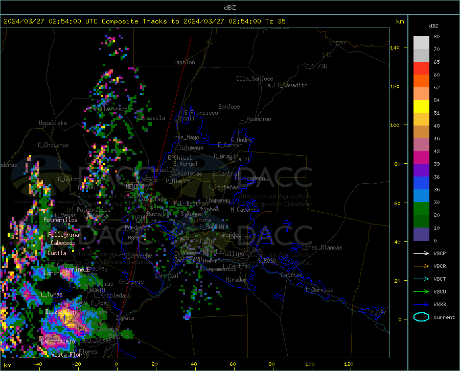
Task: Click the 48 dBZ amber swatch
Action: pyautogui.click(x=421, y=119)
